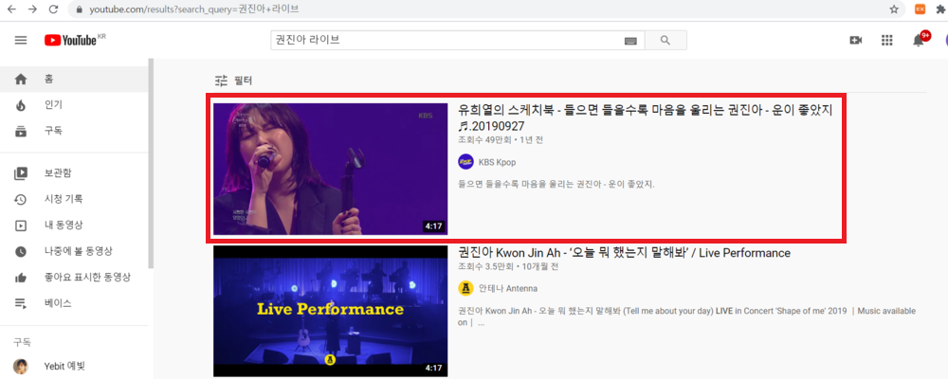Open the KBS Kpop channel link
This screenshot has width=948, height=379.
tap(497, 162)
